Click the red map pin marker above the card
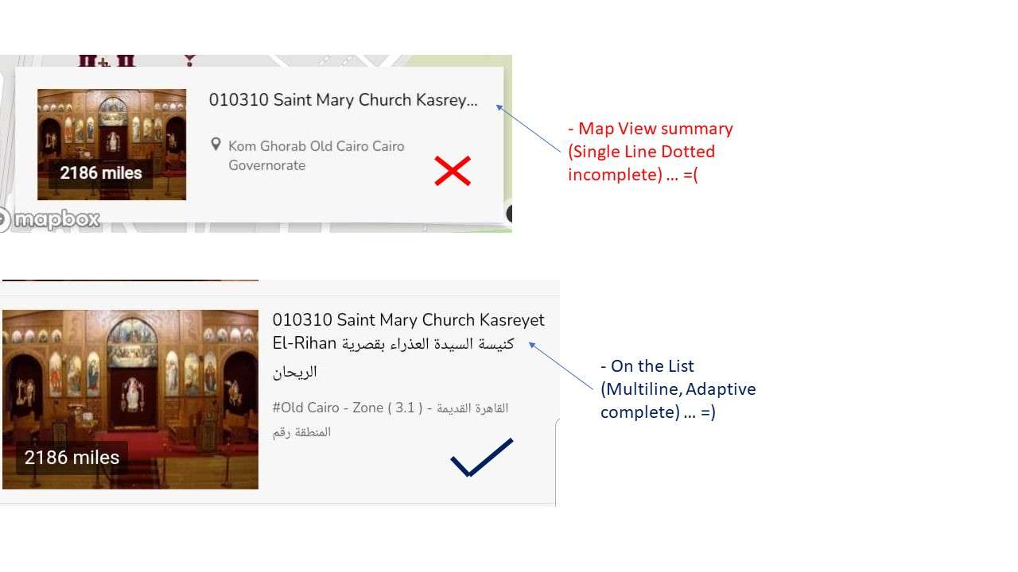Viewport: 1018px width, 572px height. pos(189,60)
